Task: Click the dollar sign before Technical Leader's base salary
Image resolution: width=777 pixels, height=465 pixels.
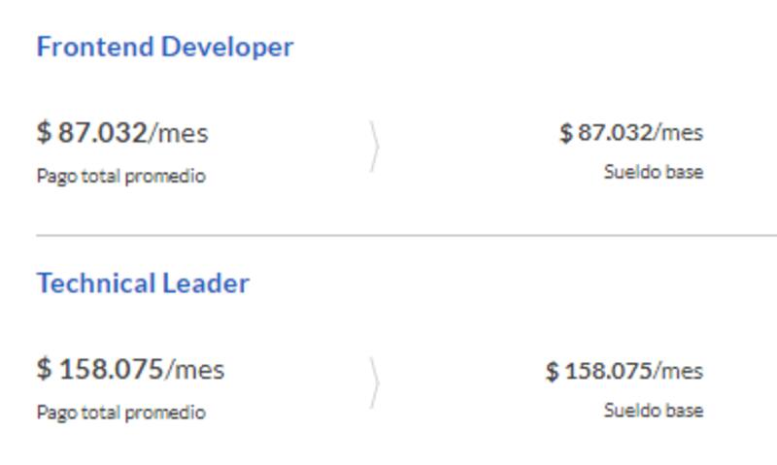Action: click(553, 371)
